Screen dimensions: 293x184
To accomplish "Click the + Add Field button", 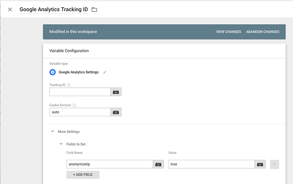I will [83, 174].
